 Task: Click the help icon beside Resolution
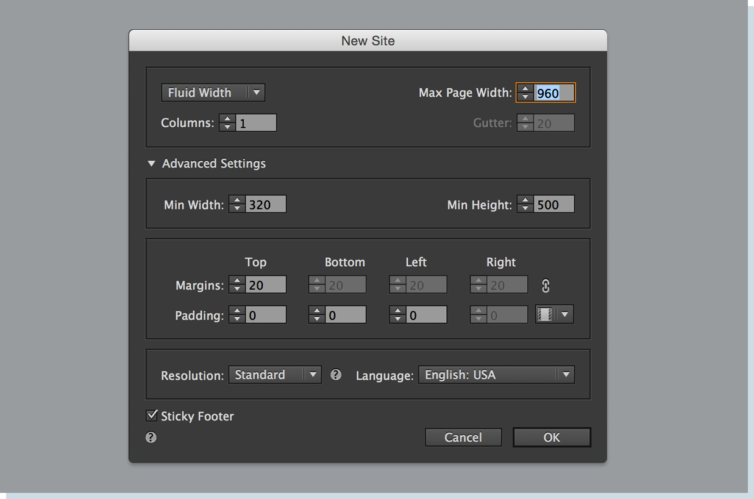[336, 375]
